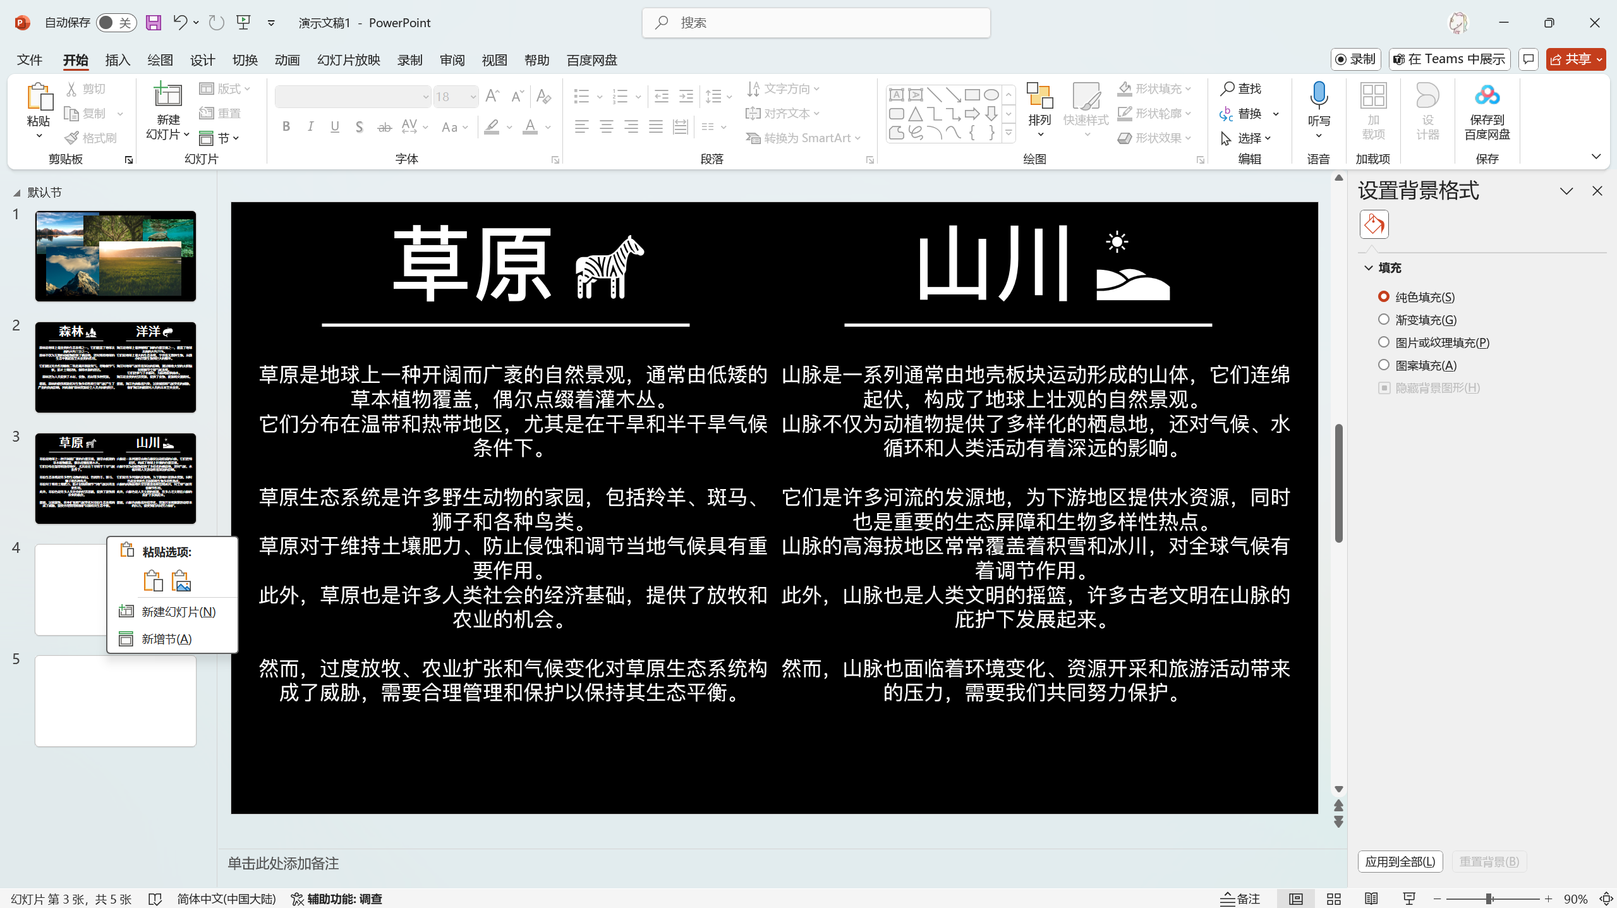The image size is (1617, 908).
Task: Click the Record (录制) button at top right
Action: coord(1356,59)
